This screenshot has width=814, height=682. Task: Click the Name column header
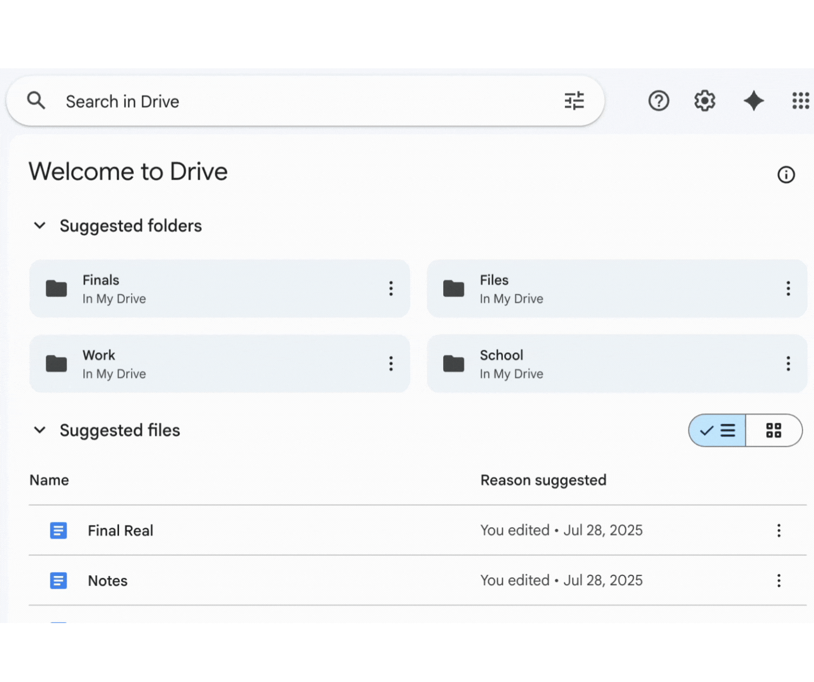point(49,480)
